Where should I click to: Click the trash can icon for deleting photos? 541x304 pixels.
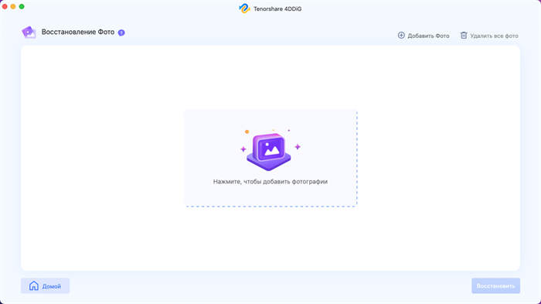click(x=464, y=36)
